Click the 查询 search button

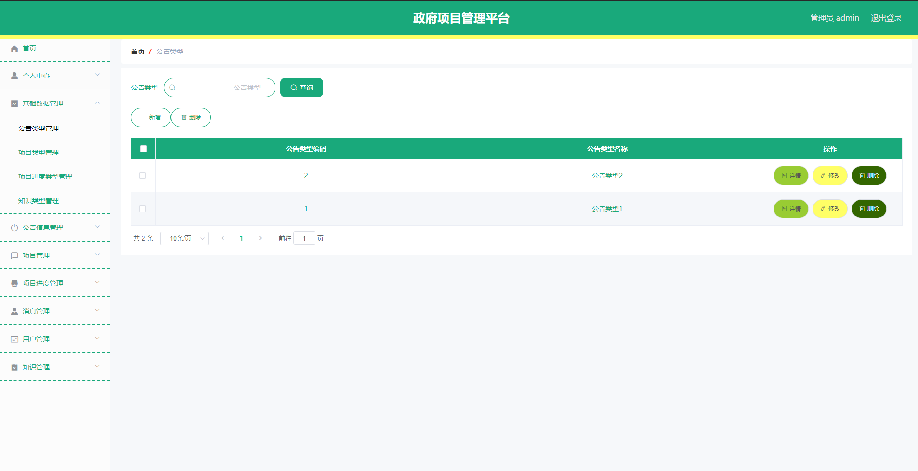(x=301, y=88)
